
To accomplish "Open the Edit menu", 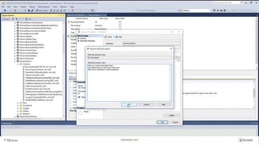I will tap(9, 7).
